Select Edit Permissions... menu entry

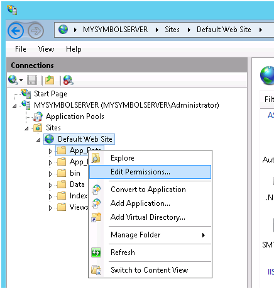click(150, 172)
